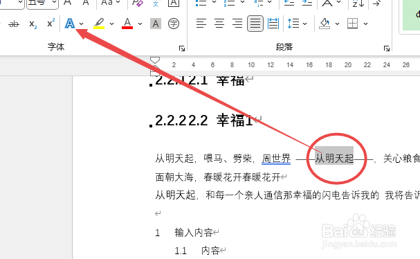The image size is (420, 259).
Task: Insert a bulleted list
Action: pyautogui.click(x=201, y=3)
